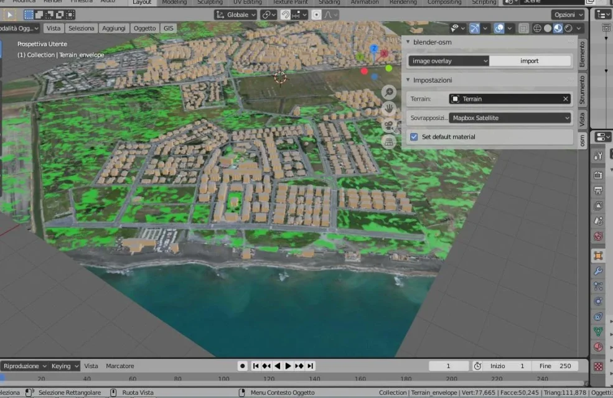Click the Terrain object selector field
This screenshot has height=398, width=613.
pyautogui.click(x=510, y=99)
